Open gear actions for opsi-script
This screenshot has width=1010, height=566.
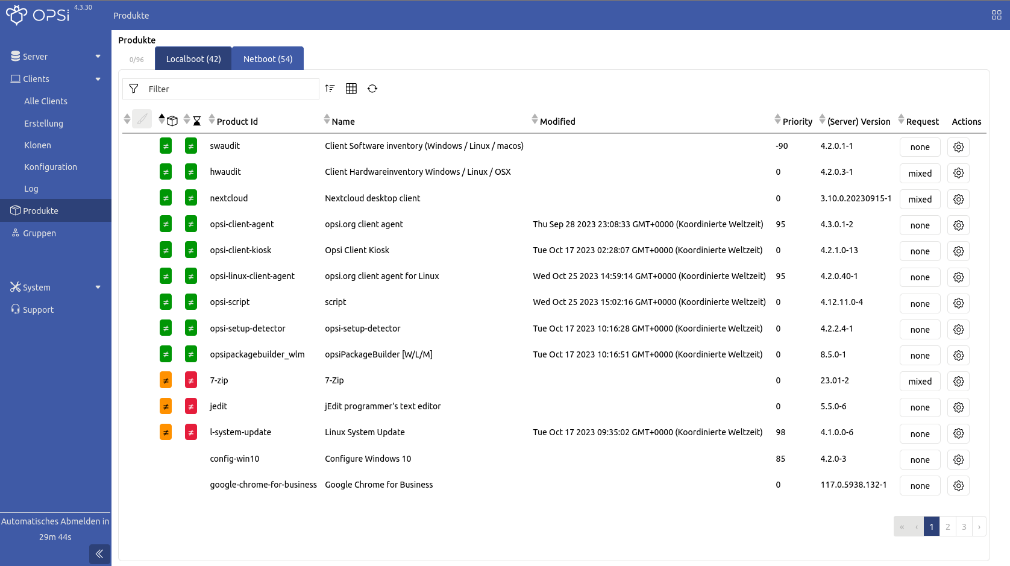click(958, 303)
